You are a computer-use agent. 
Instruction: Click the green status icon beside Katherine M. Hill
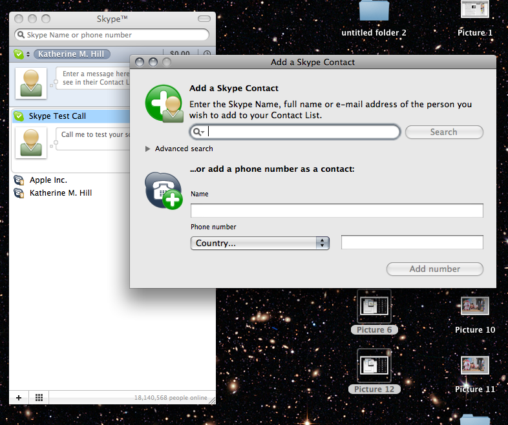[19, 54]
